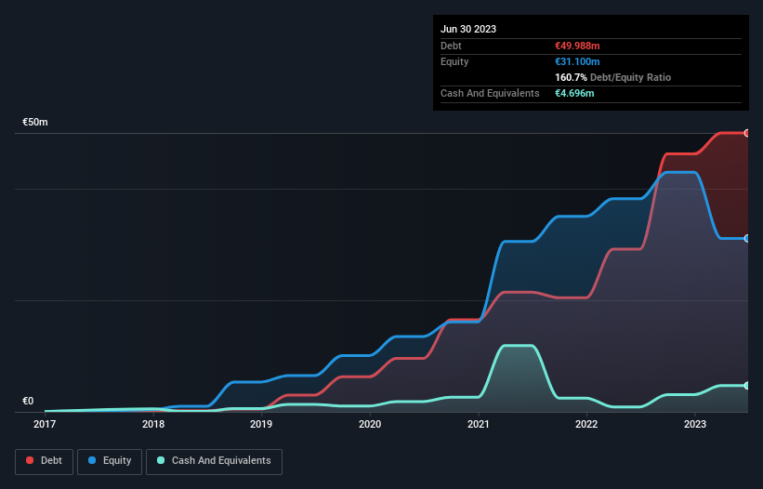Select the red Debt endpoint marker on chart
763x489 pixels.
747,133
